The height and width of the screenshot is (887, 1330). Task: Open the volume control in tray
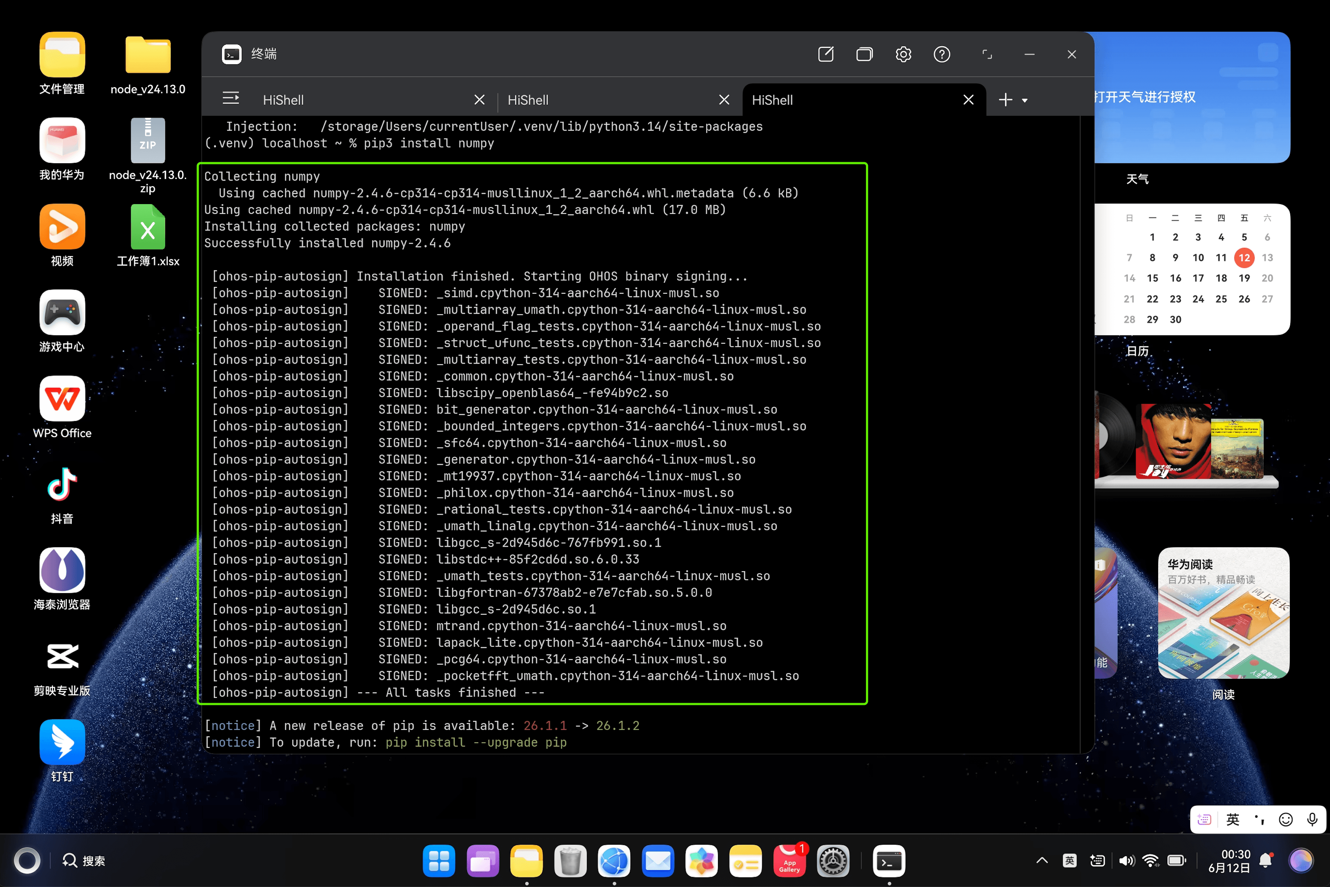(x=1126, y=861)
